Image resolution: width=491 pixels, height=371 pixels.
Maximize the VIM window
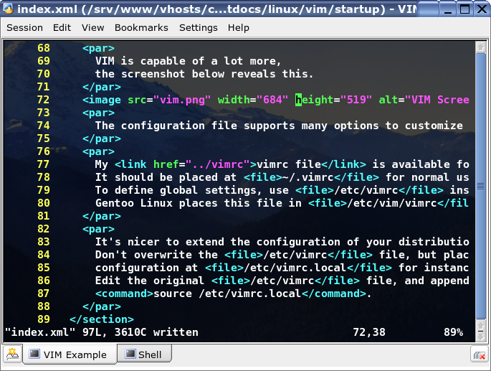pos(464,9)
